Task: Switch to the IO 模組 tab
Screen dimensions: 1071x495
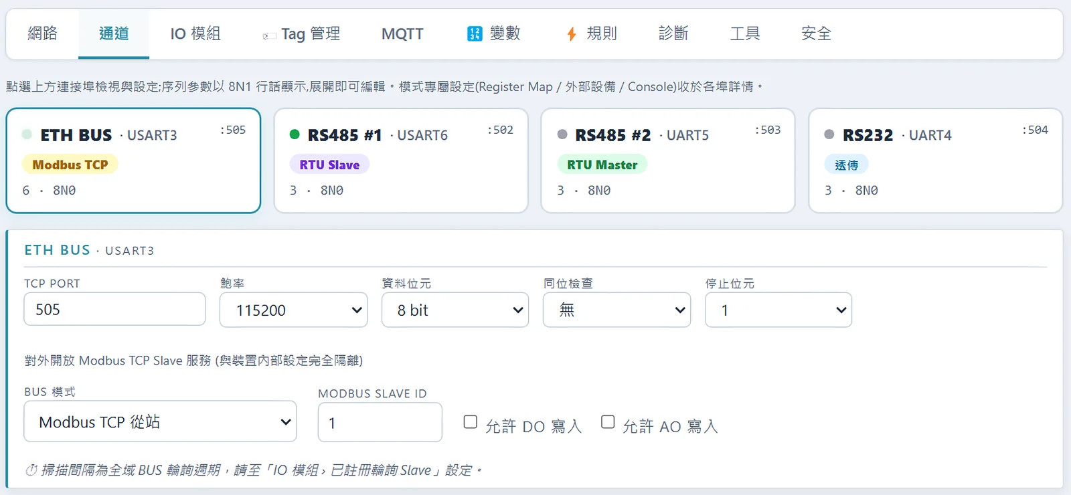Action: pyautogui.click(x=195, y=33)
